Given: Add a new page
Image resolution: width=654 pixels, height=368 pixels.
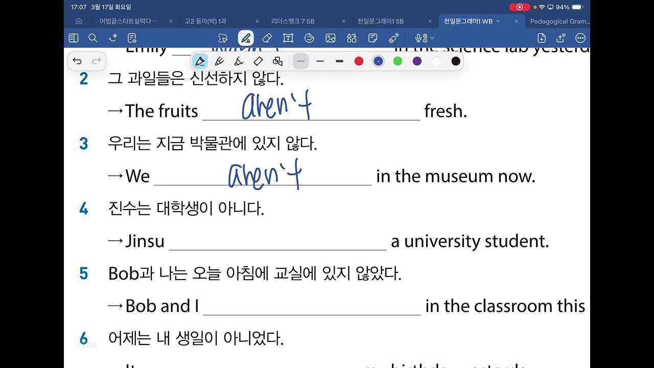Looking at the screenshot, I should (x=542, y=38).
